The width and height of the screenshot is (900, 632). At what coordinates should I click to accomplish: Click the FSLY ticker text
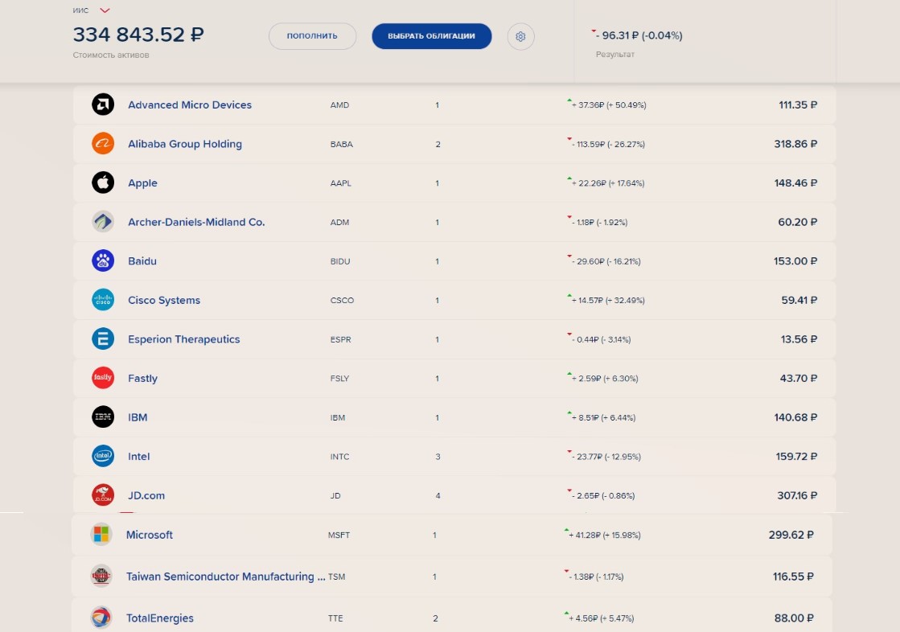[x=339, y=378]
